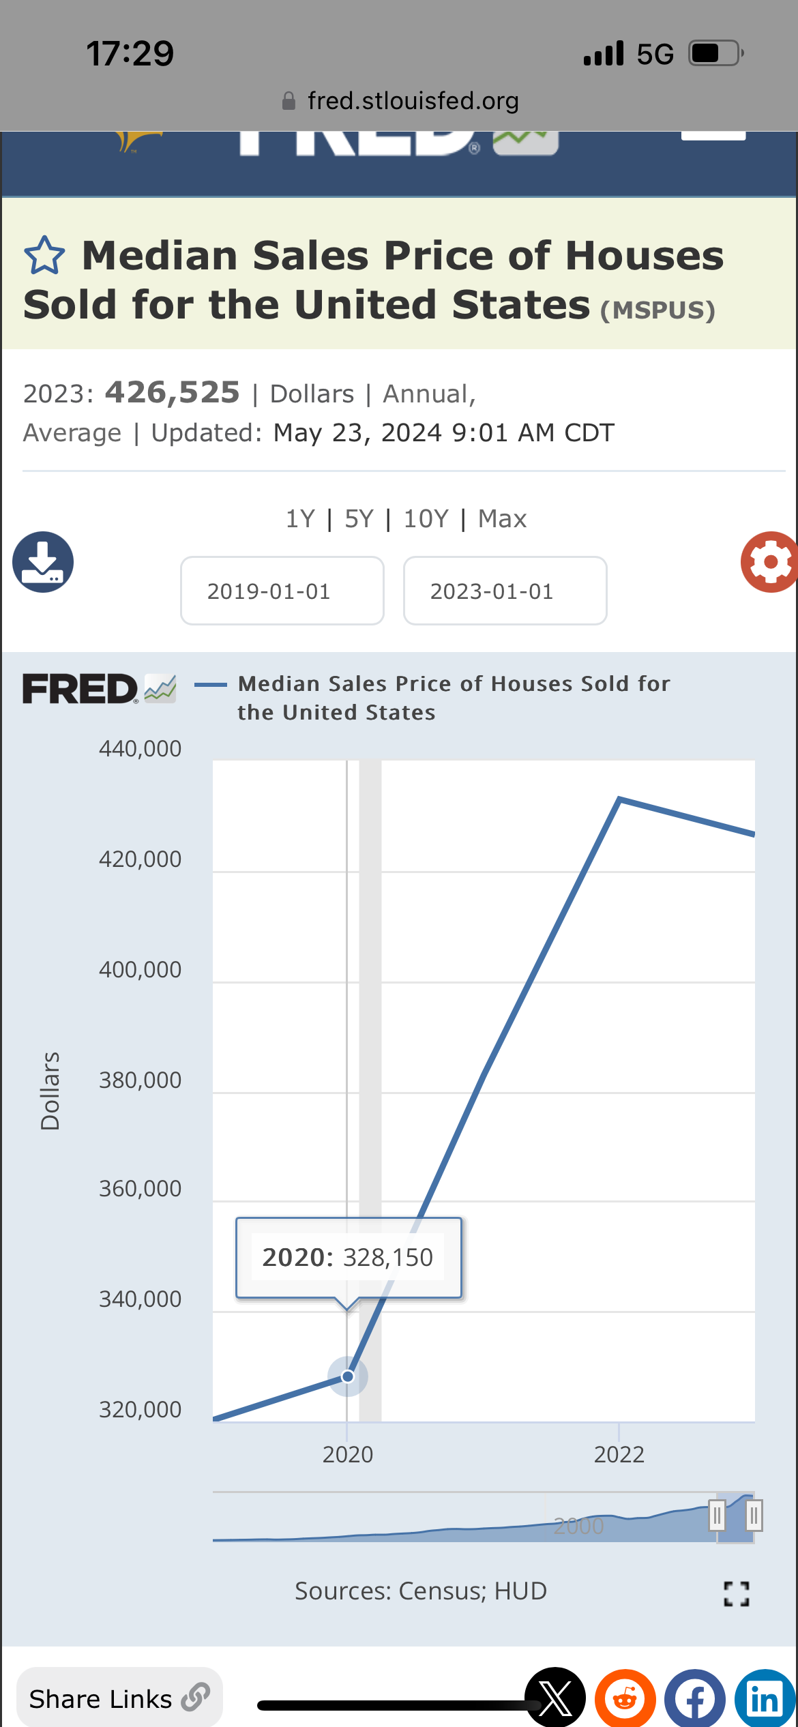The image size is (798, 1727).
Task: Grab the left range slider handle
Action: [717, 1516]
